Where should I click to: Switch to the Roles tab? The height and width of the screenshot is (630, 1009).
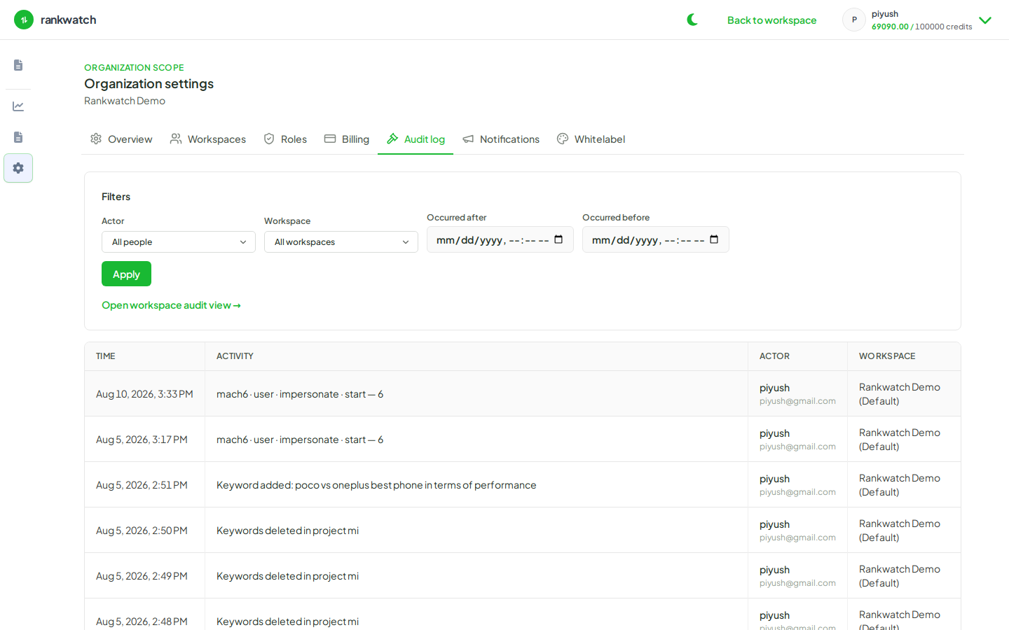(x=285, y=139)
